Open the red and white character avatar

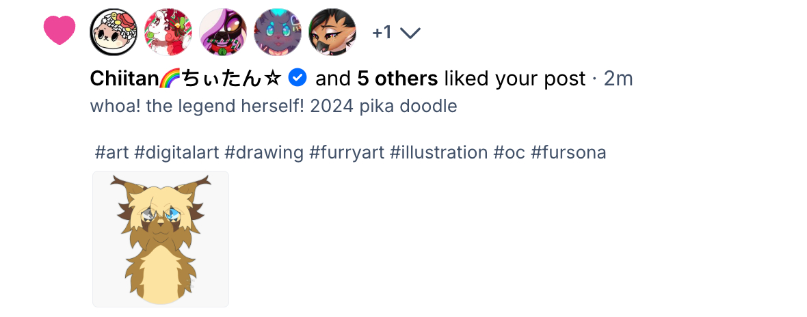(x=168, y=32)
